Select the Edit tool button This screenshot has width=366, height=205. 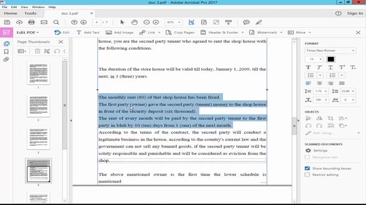(62, 32)
